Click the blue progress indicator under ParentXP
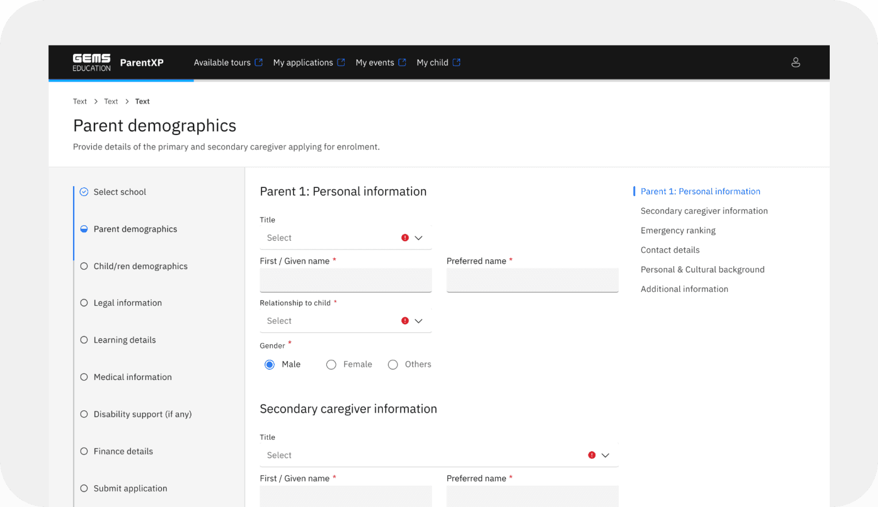The width and height of the screenshot is (878, 507). (121, 79)
